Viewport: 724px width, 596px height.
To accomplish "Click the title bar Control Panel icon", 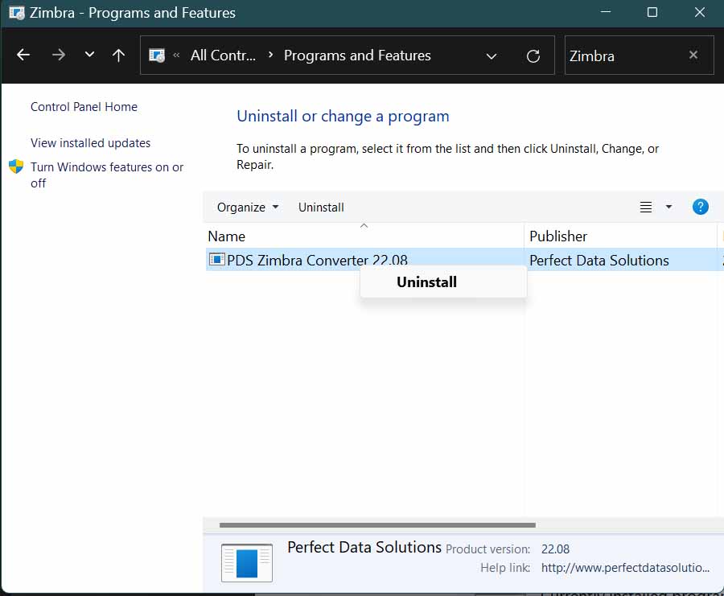I will (17, 13).
